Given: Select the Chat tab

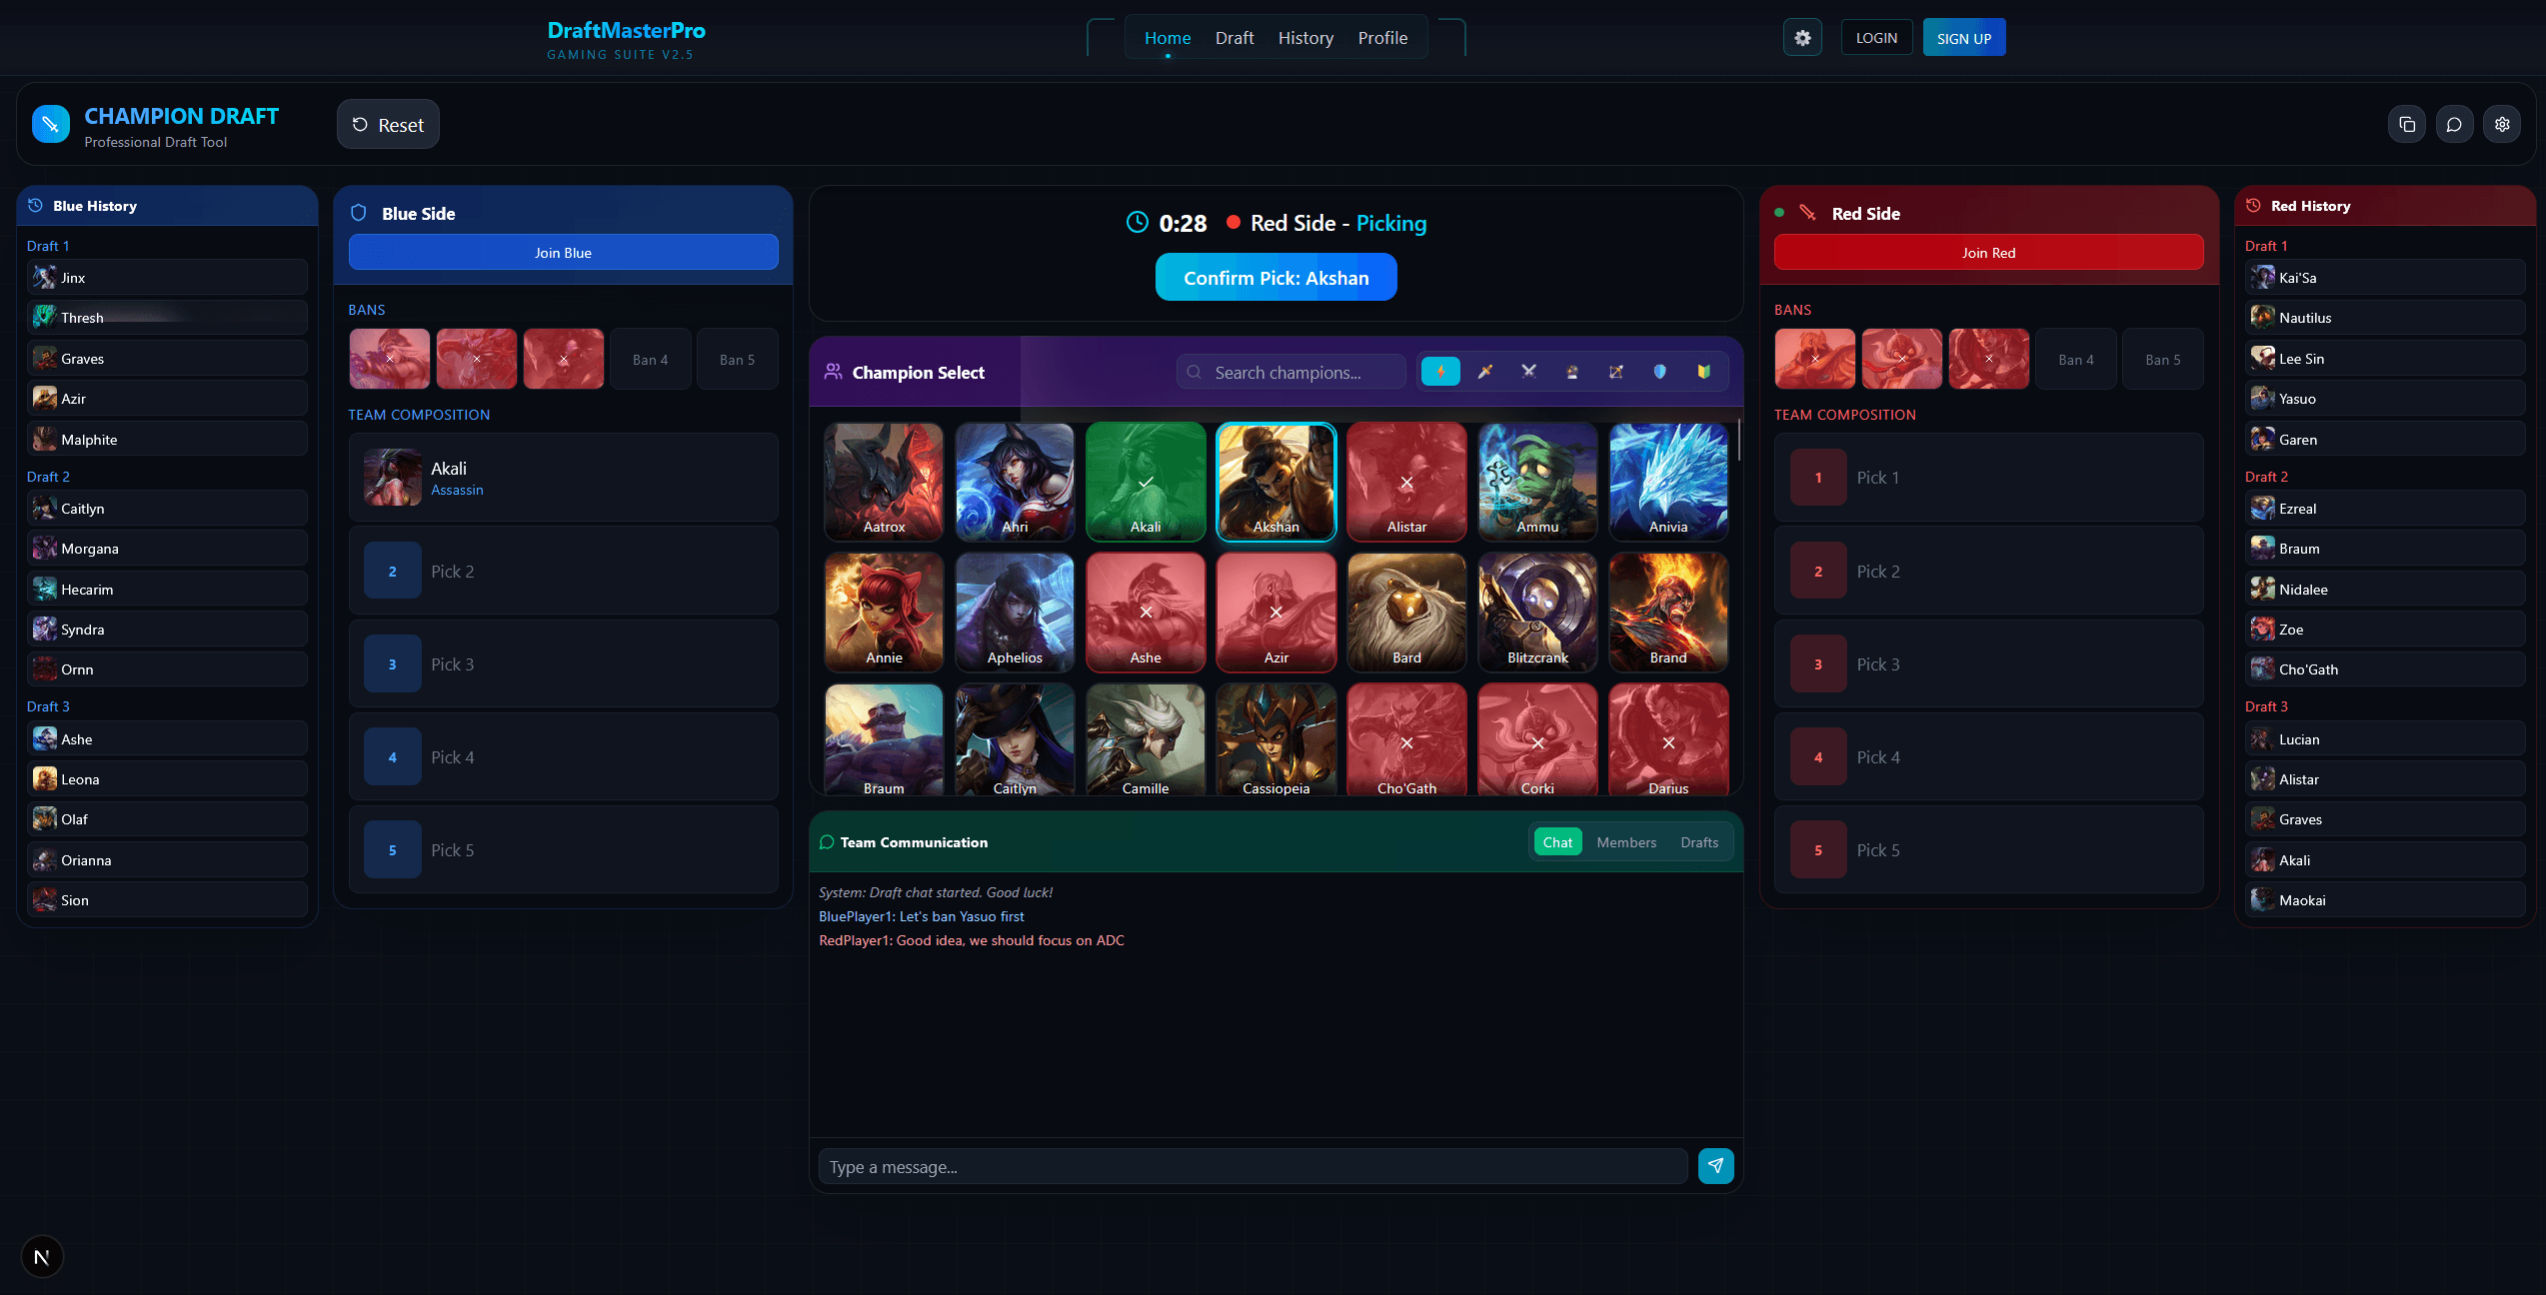Looking at the screenshot, I should [x=1557, y=842].
